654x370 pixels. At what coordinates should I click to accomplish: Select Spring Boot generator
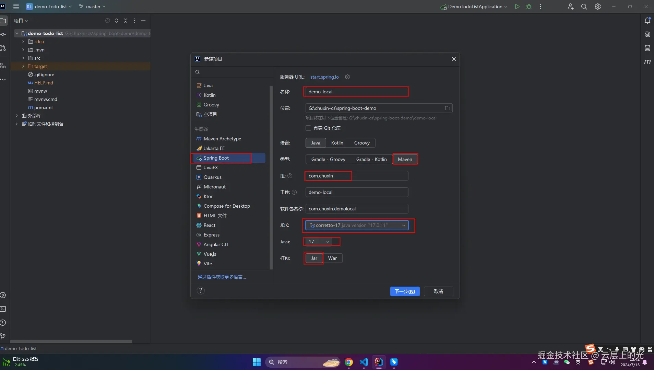click(x=229, y=158)
